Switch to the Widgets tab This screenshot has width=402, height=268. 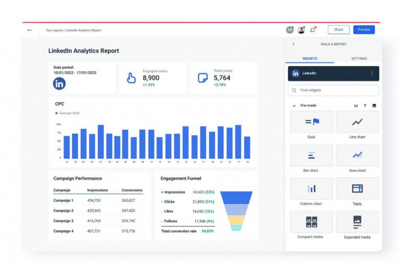310,59
